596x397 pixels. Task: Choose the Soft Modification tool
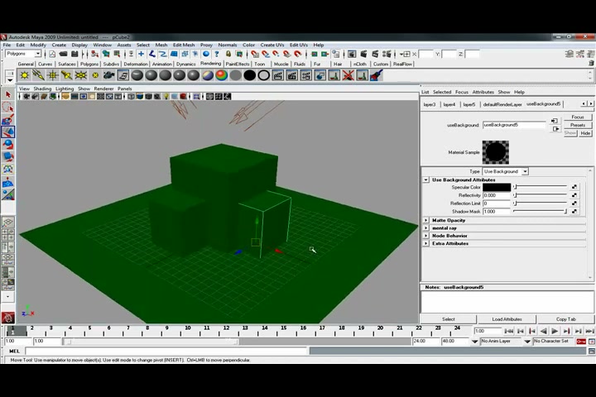click(8, 182)
